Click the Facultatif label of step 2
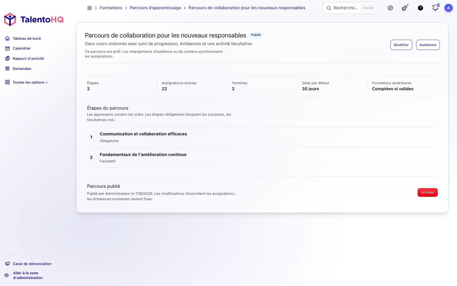The height and width of the screenshot is (286, 457). (108, 161)
